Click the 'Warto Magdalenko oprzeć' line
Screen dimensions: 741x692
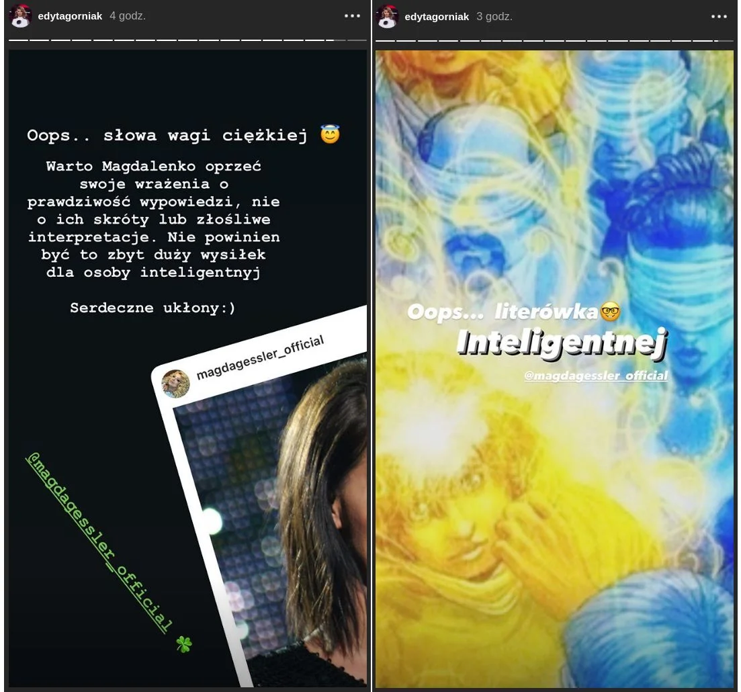154,167
